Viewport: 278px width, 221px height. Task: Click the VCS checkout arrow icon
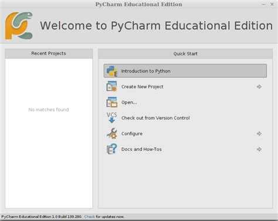click(x=112, y=118)
